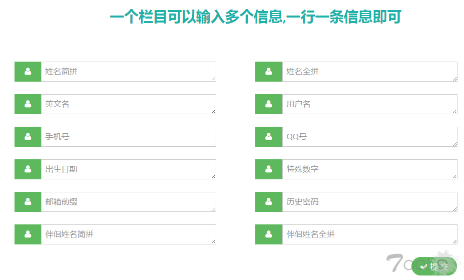Select the 手机号 input box

point(129,137)
